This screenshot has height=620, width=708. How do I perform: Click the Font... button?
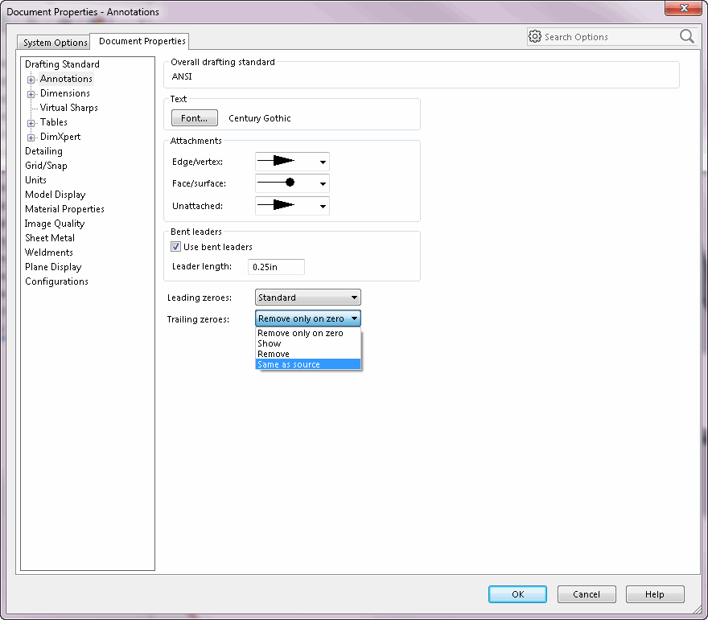pyautogui.click(x=195, y=118)
